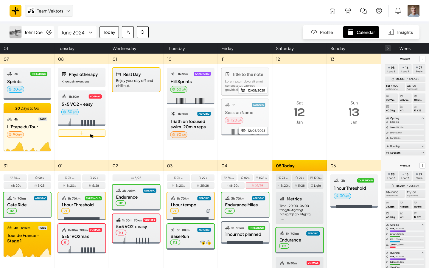Image resolution: width=429 pixels, height=268 pixels.
Task: Collapse the Week 26 Cycling section
Action: (x=422, y=118)
